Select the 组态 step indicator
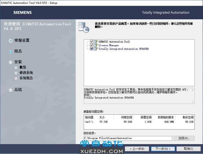 click(11, 51)
